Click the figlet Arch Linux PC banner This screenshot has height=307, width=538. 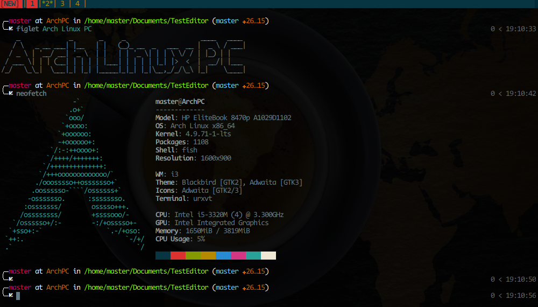click(x=124, y=57)
